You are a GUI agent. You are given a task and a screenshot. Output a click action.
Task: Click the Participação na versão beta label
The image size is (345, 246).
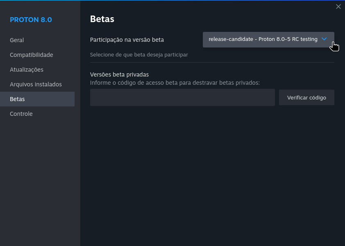[x=127, y=40]
